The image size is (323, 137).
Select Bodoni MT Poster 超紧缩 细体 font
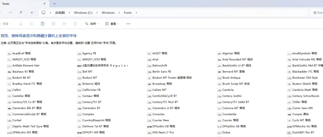point(172,78)
